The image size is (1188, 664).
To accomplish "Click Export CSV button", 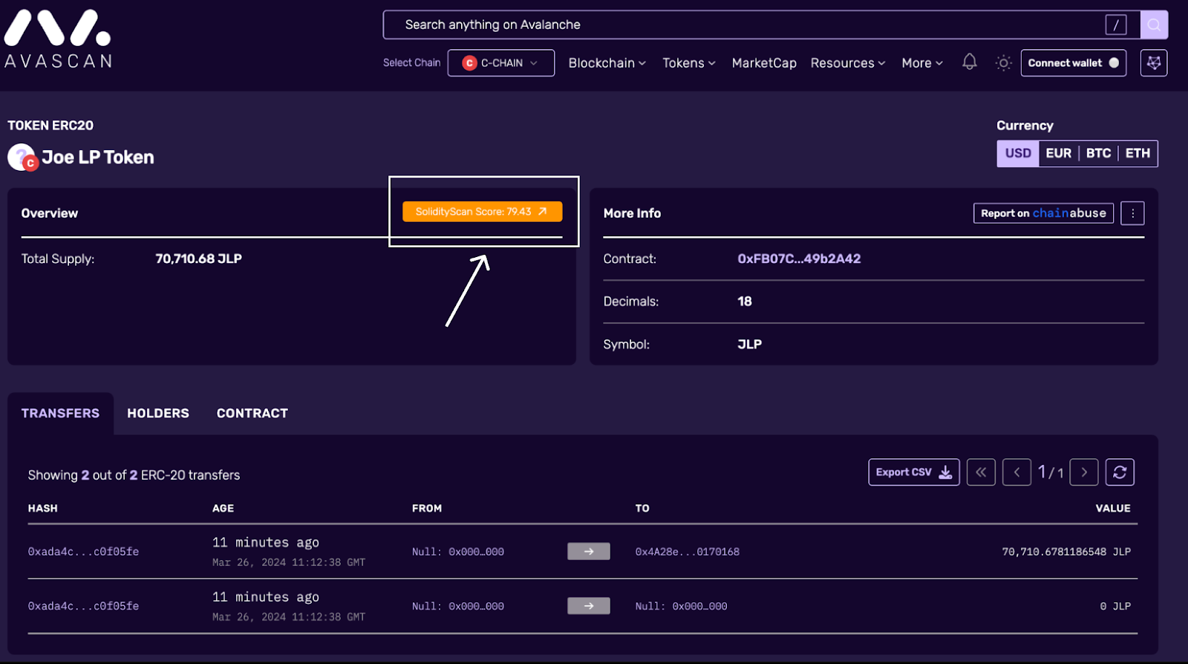I will point(914,472).
